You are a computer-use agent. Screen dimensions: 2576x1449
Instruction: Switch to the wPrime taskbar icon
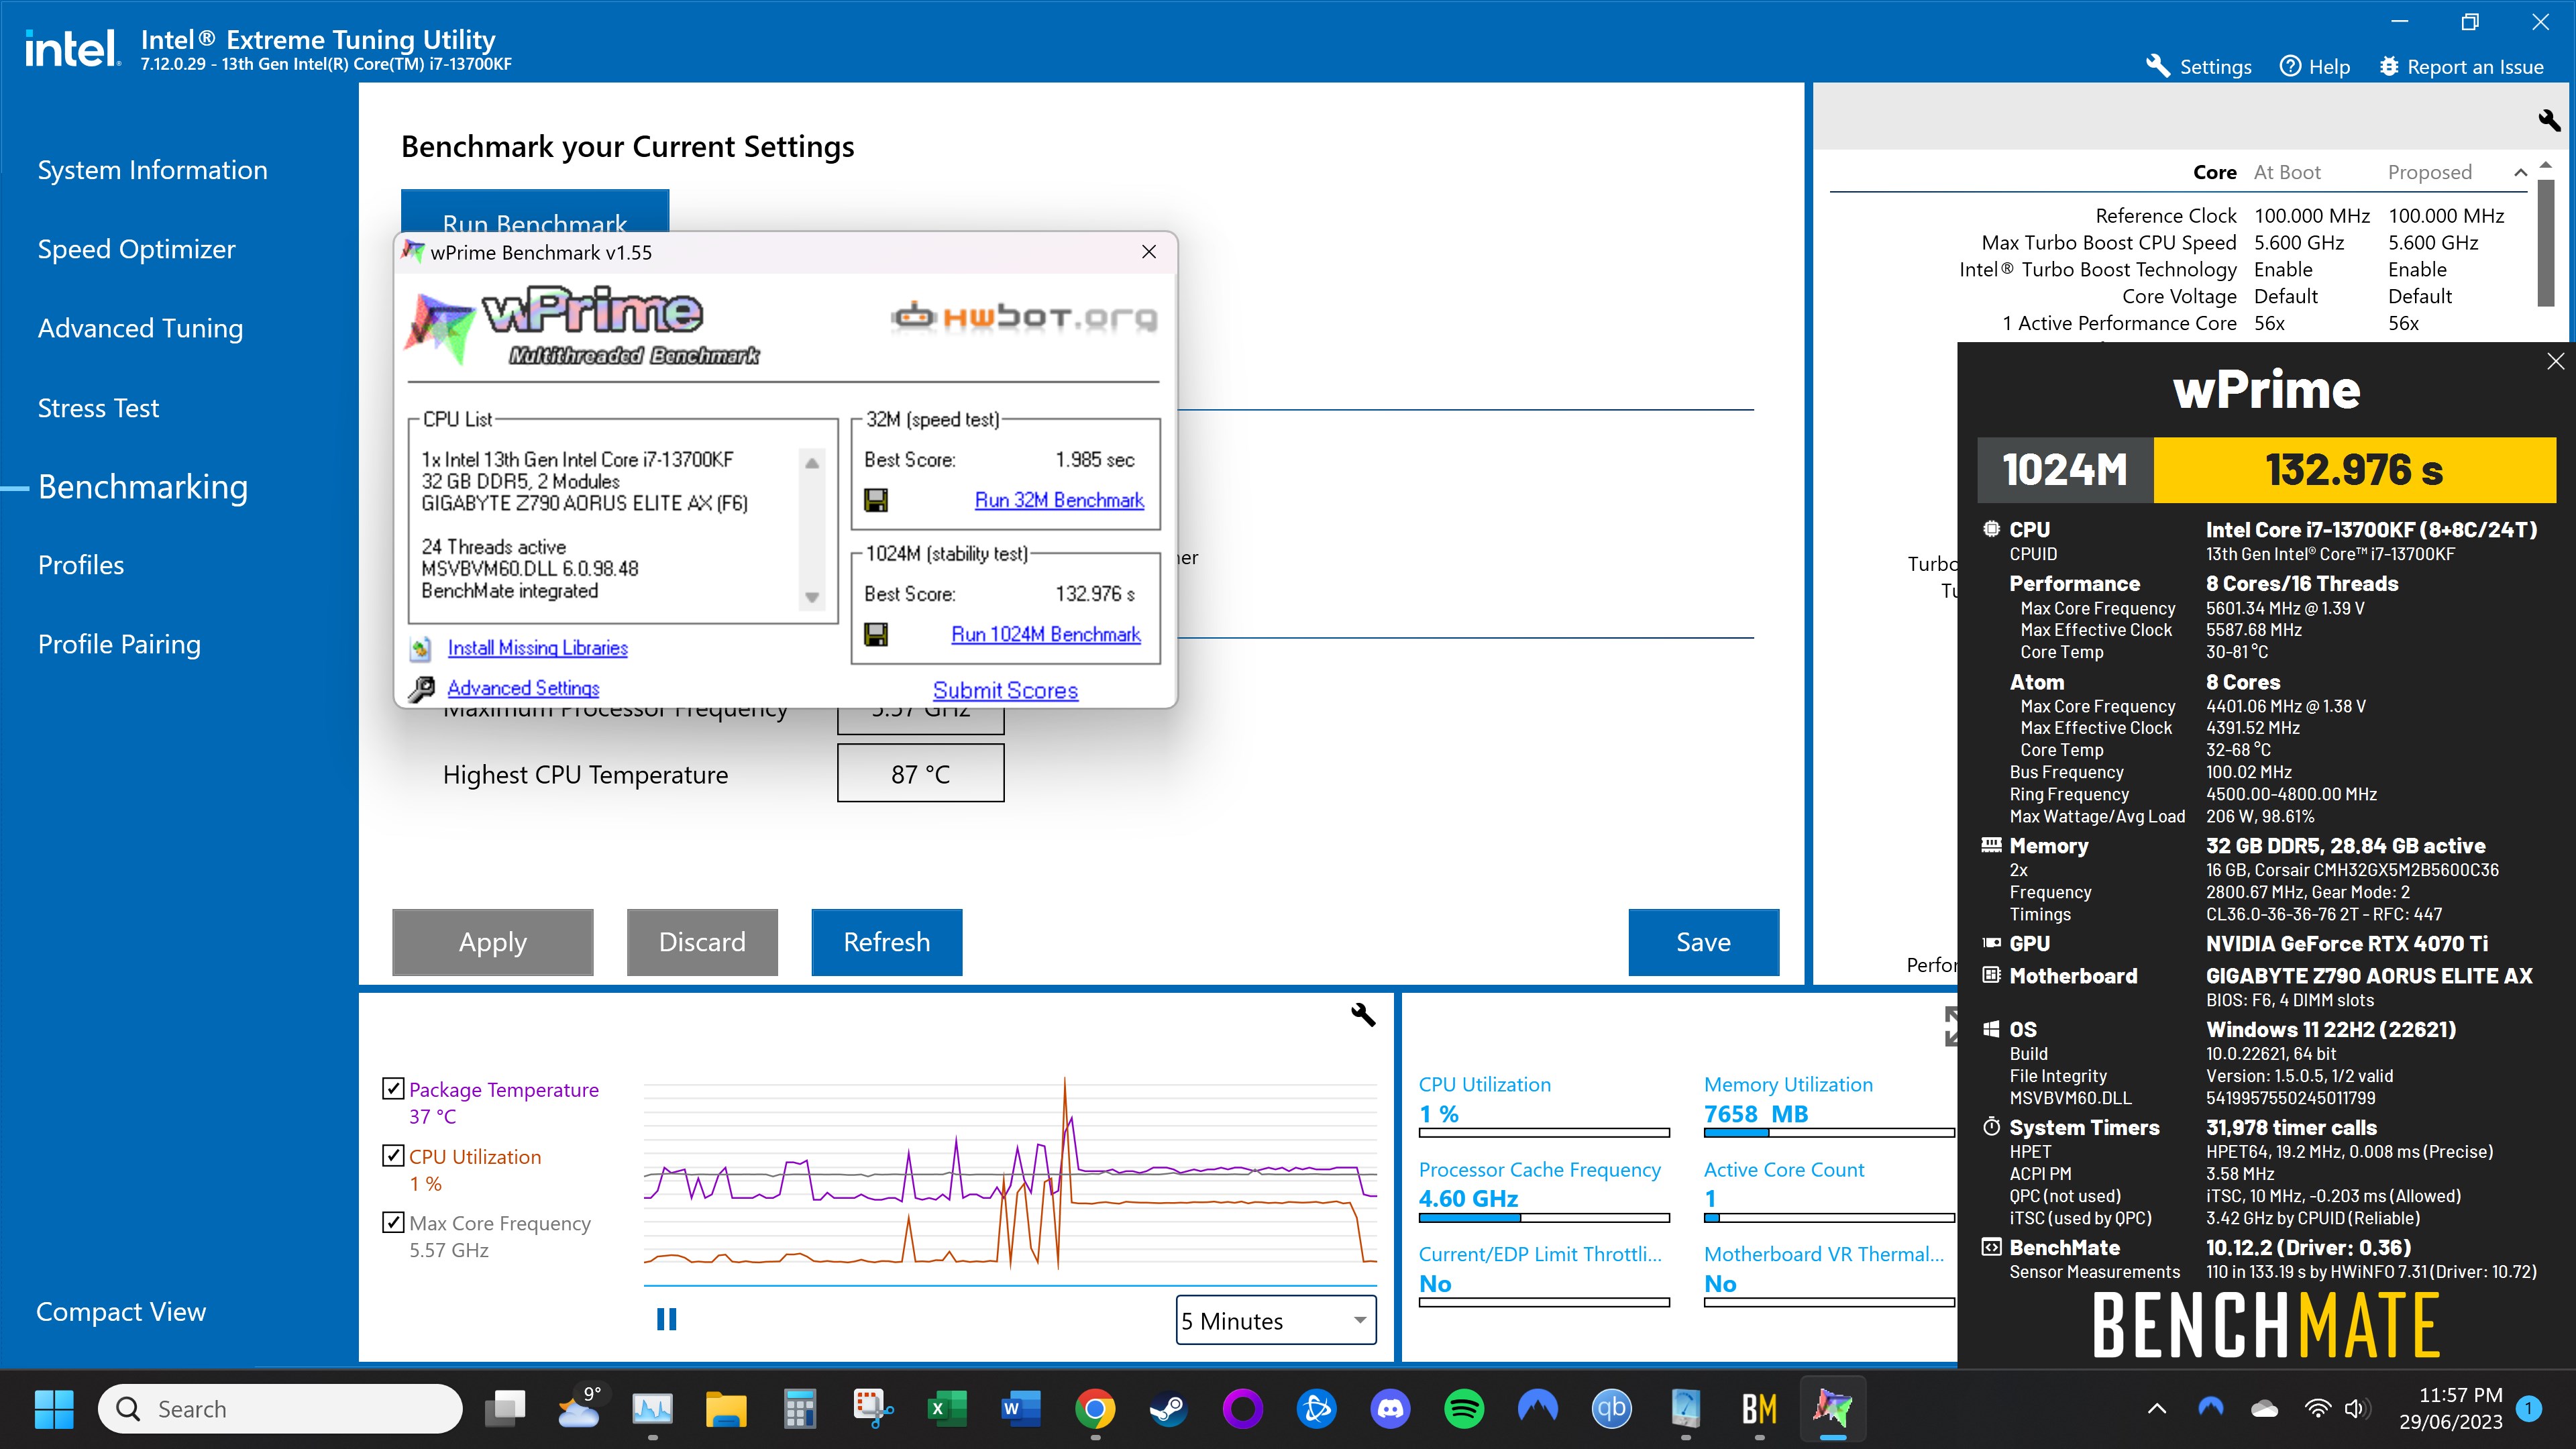(1833, 1409)
